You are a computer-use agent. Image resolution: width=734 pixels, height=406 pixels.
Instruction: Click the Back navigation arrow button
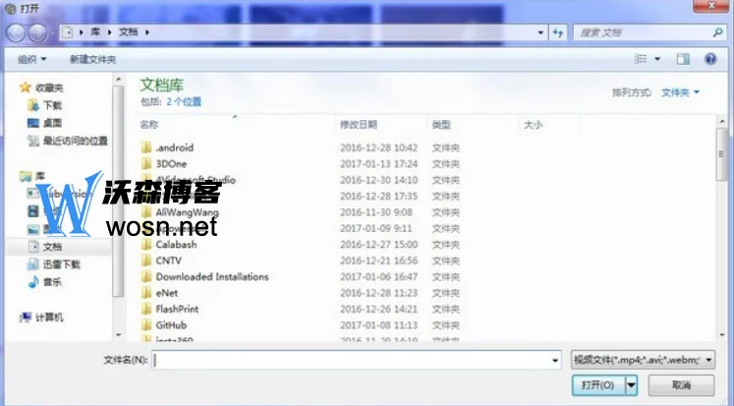pyautogui.click(x=16, y=32)
